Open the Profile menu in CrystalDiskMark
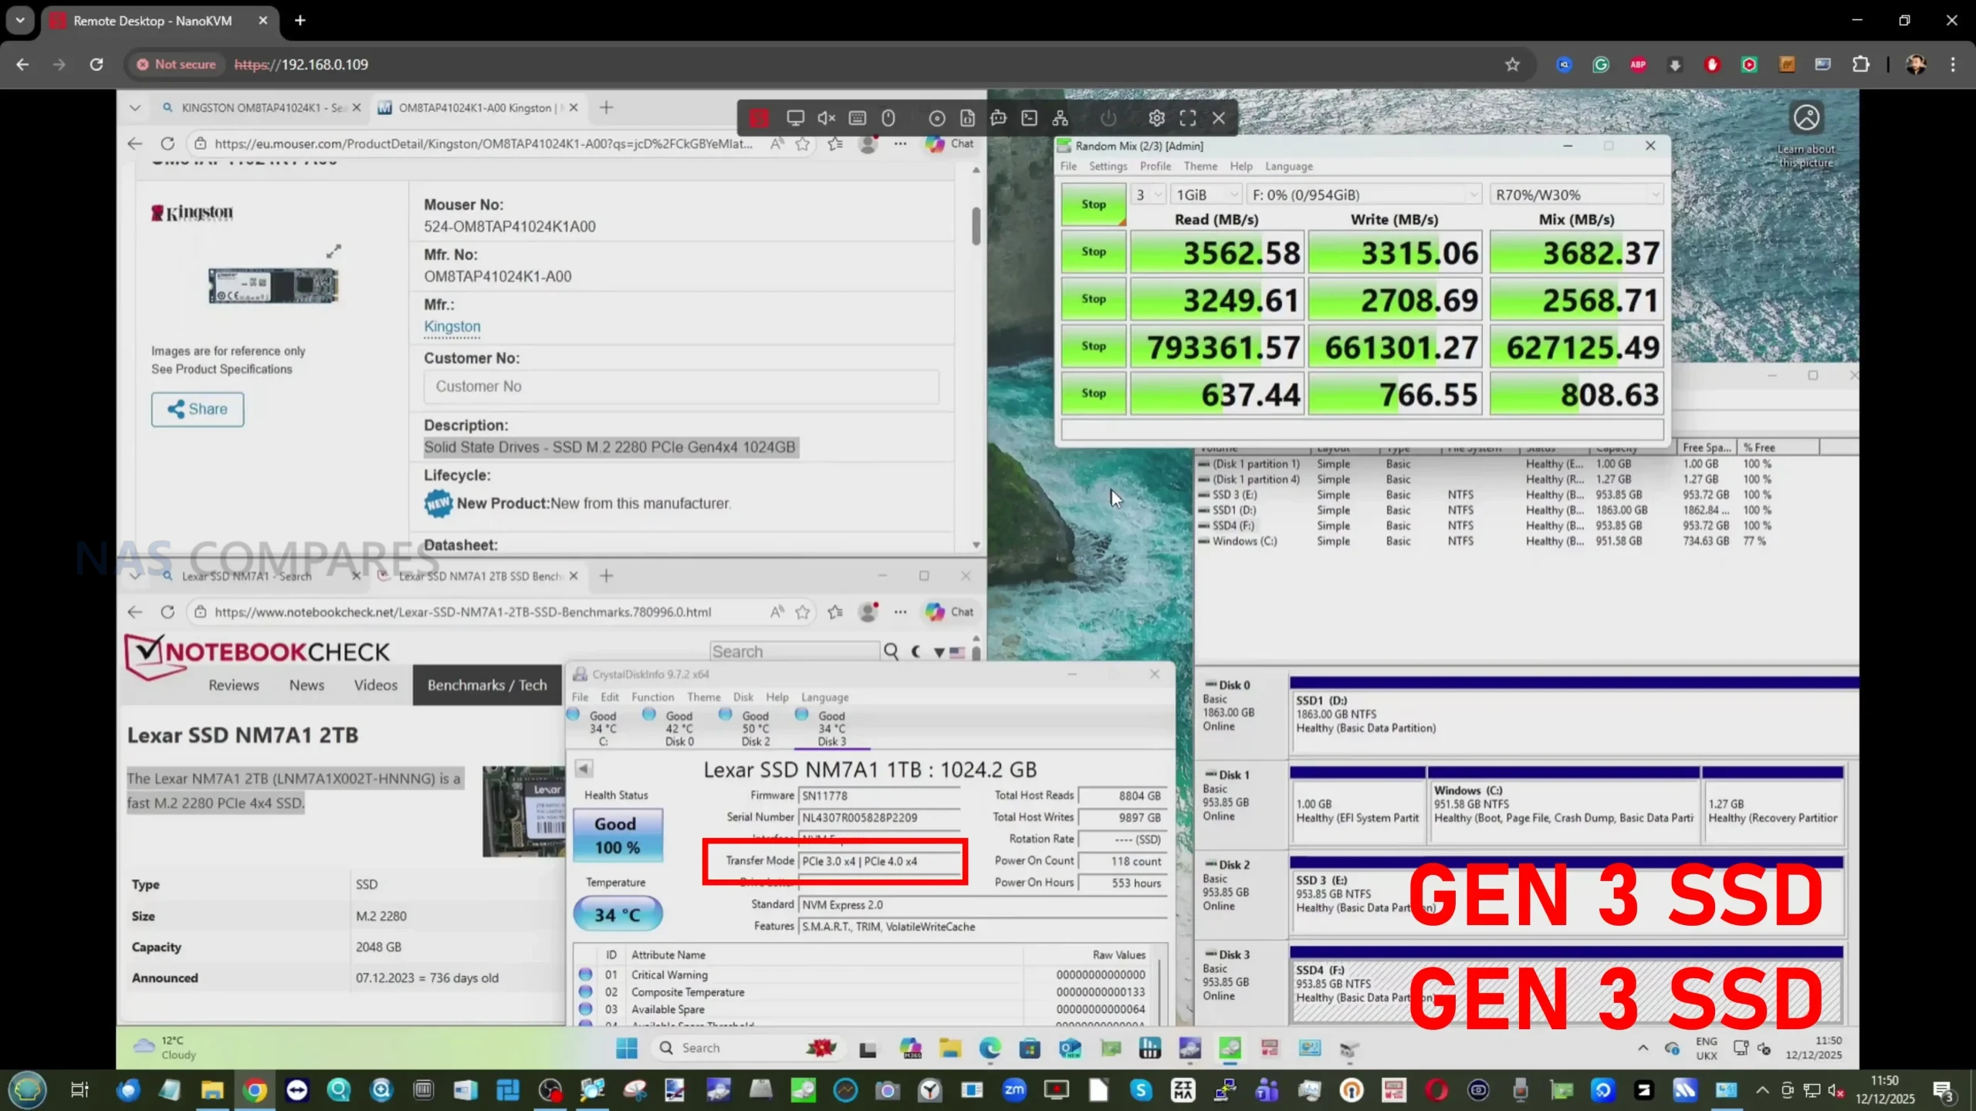This screenshot has height=1111, width=1976. (1155, 167)
